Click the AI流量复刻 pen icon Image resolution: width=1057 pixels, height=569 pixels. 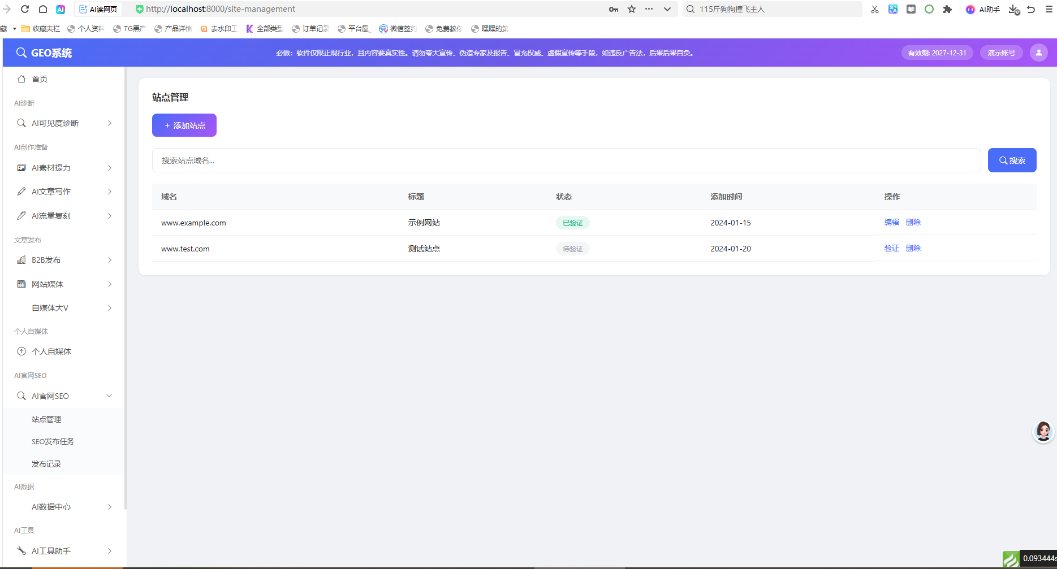point(21,216)
